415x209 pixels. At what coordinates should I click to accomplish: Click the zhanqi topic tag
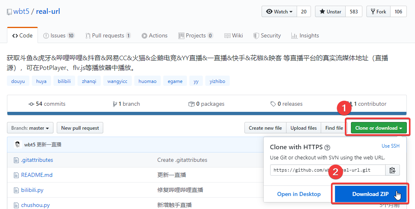click(x=89, y=81)
